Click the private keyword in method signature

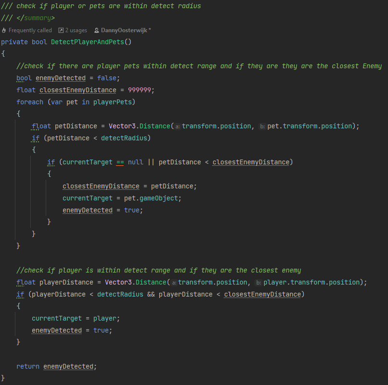(14, 42)
